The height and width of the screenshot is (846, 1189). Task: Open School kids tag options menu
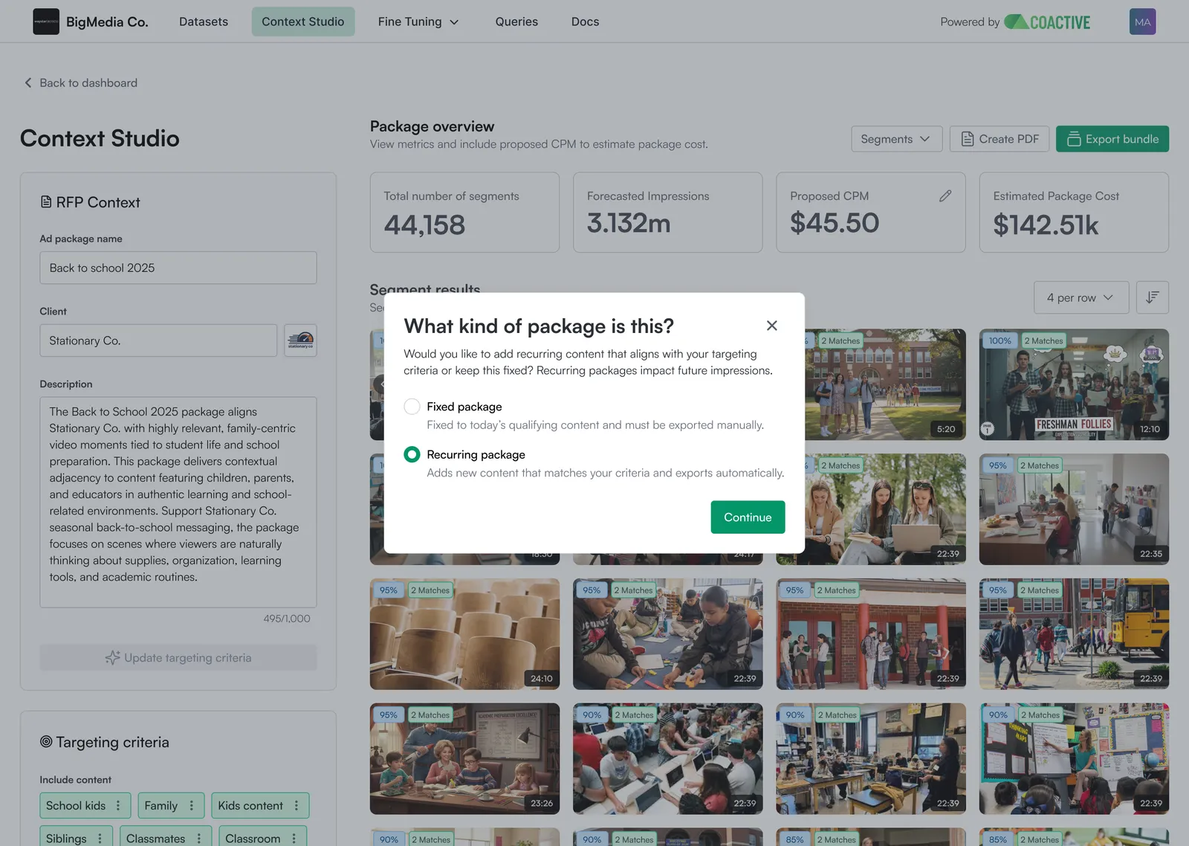[118, 806]
